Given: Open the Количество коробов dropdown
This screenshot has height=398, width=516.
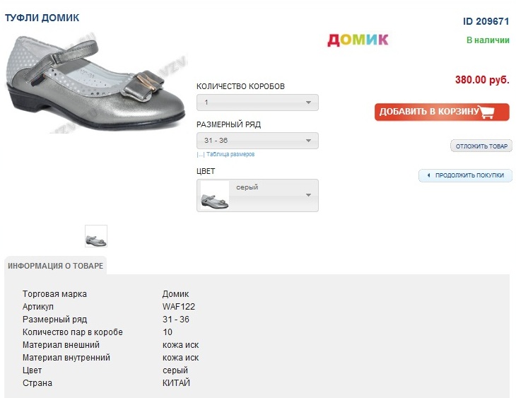Looking at the screenshot, I should tap(257, 103).
